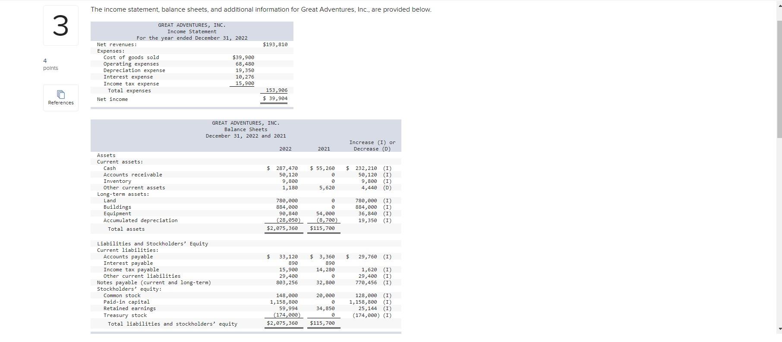
Task: Click Total expenses value 153,906
Action: click(x=277, y=90)
